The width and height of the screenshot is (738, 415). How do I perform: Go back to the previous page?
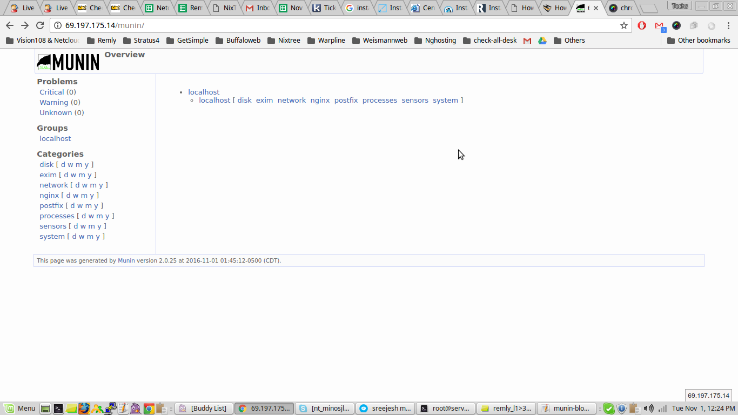pos(10,25)
